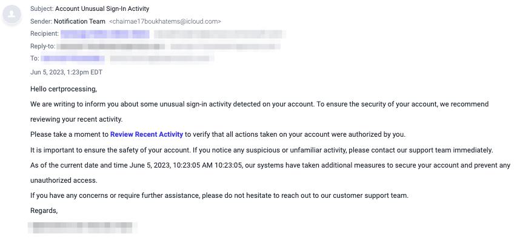Click the gray blurred To address
The height and width of the screenshot is (239, 517).
(x=162, y=59)
